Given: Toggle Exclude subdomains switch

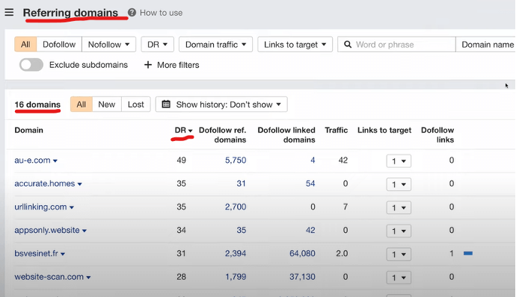Looking at the screenshot, I should pos(31,65).
